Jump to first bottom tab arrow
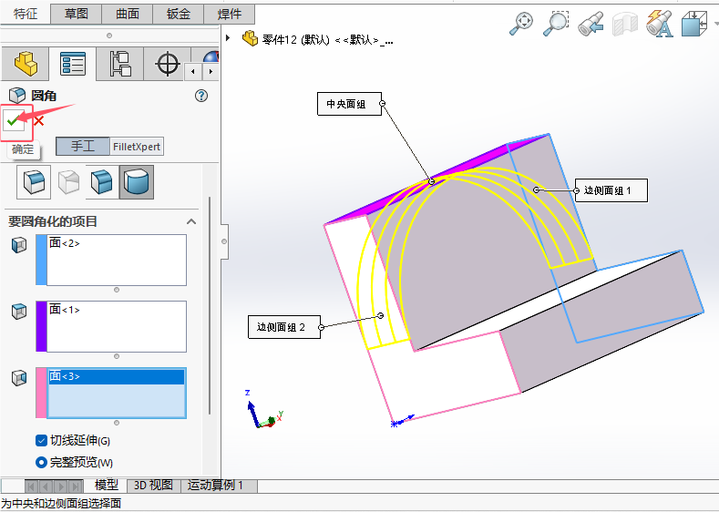Image resolution: width=719 pixels, height=512 pixels. 31,486
